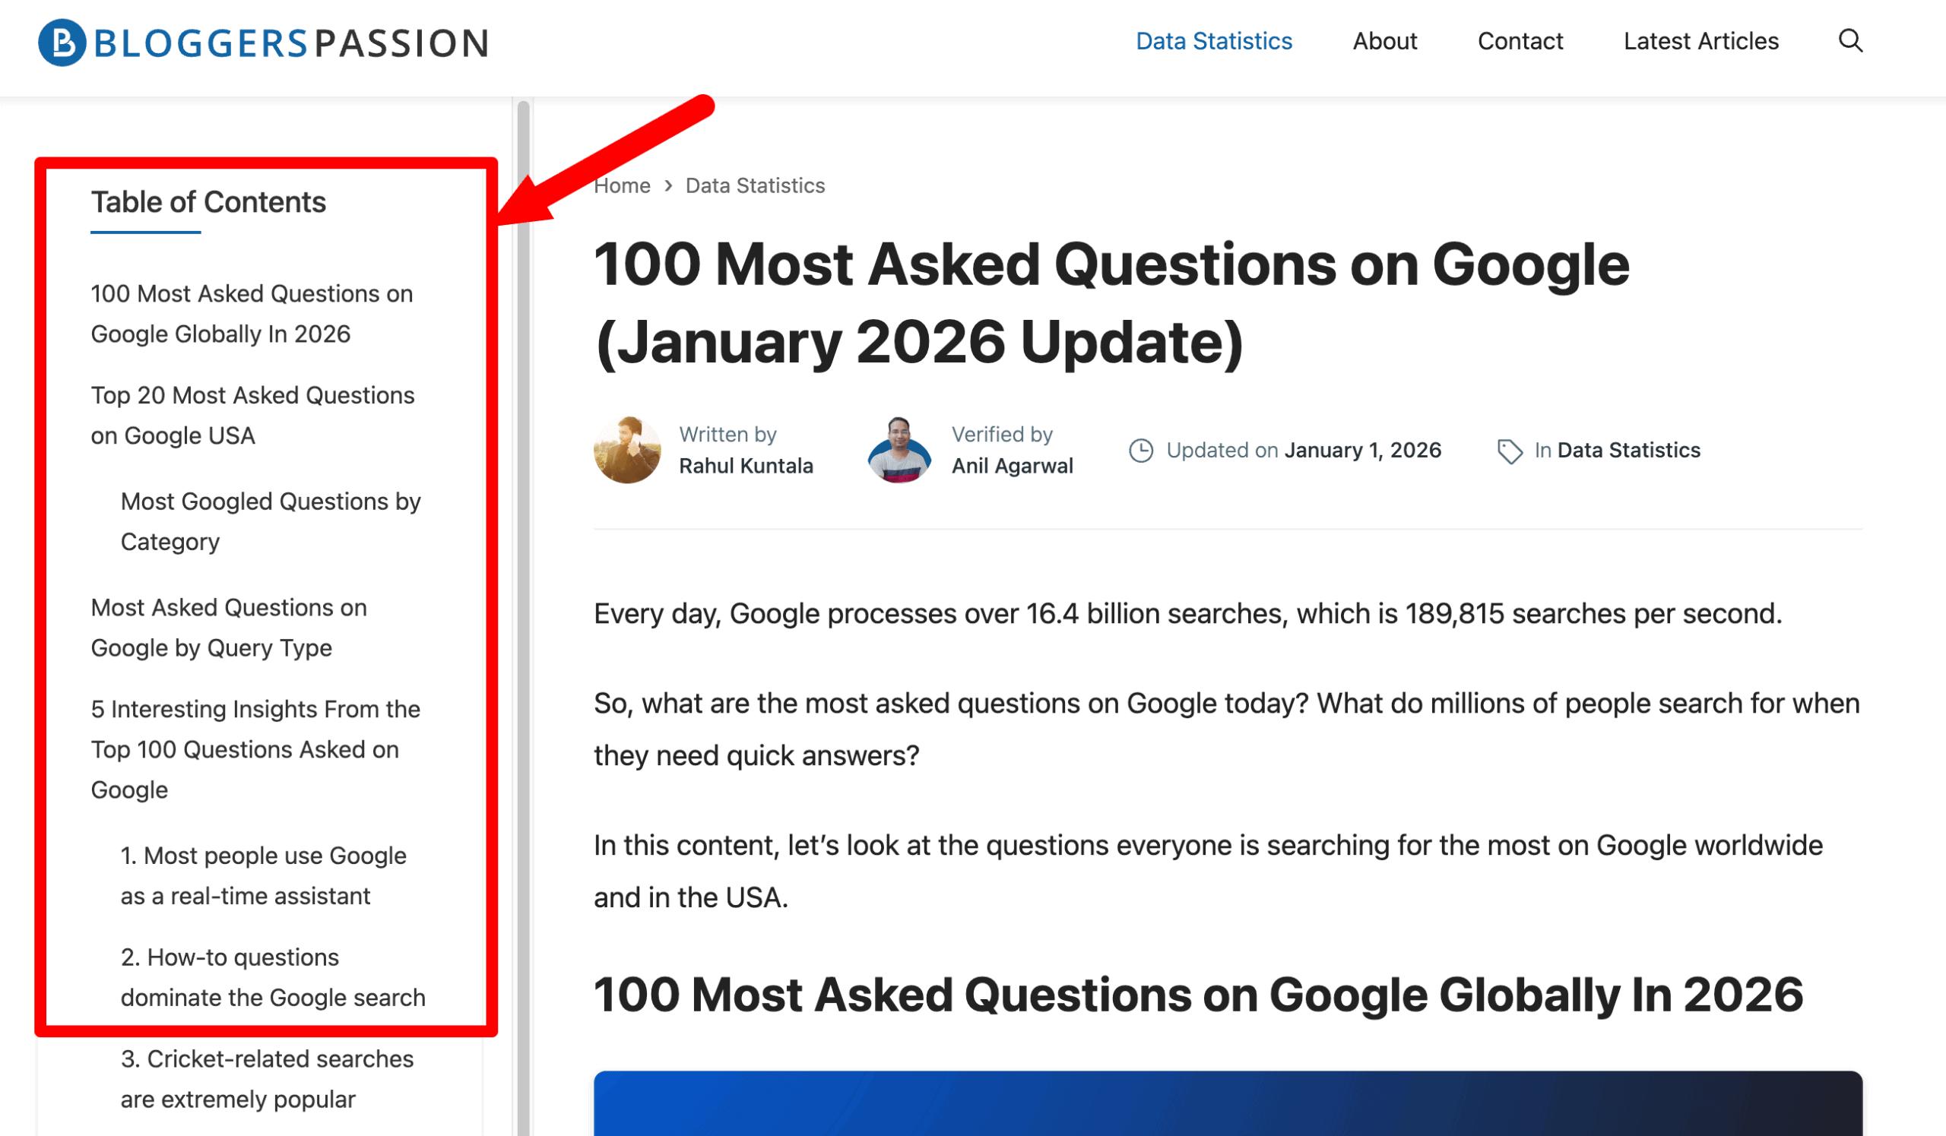Click the In Data Statistics category link
This screenshot has height=1136, width=1946.
point(1627,451)
